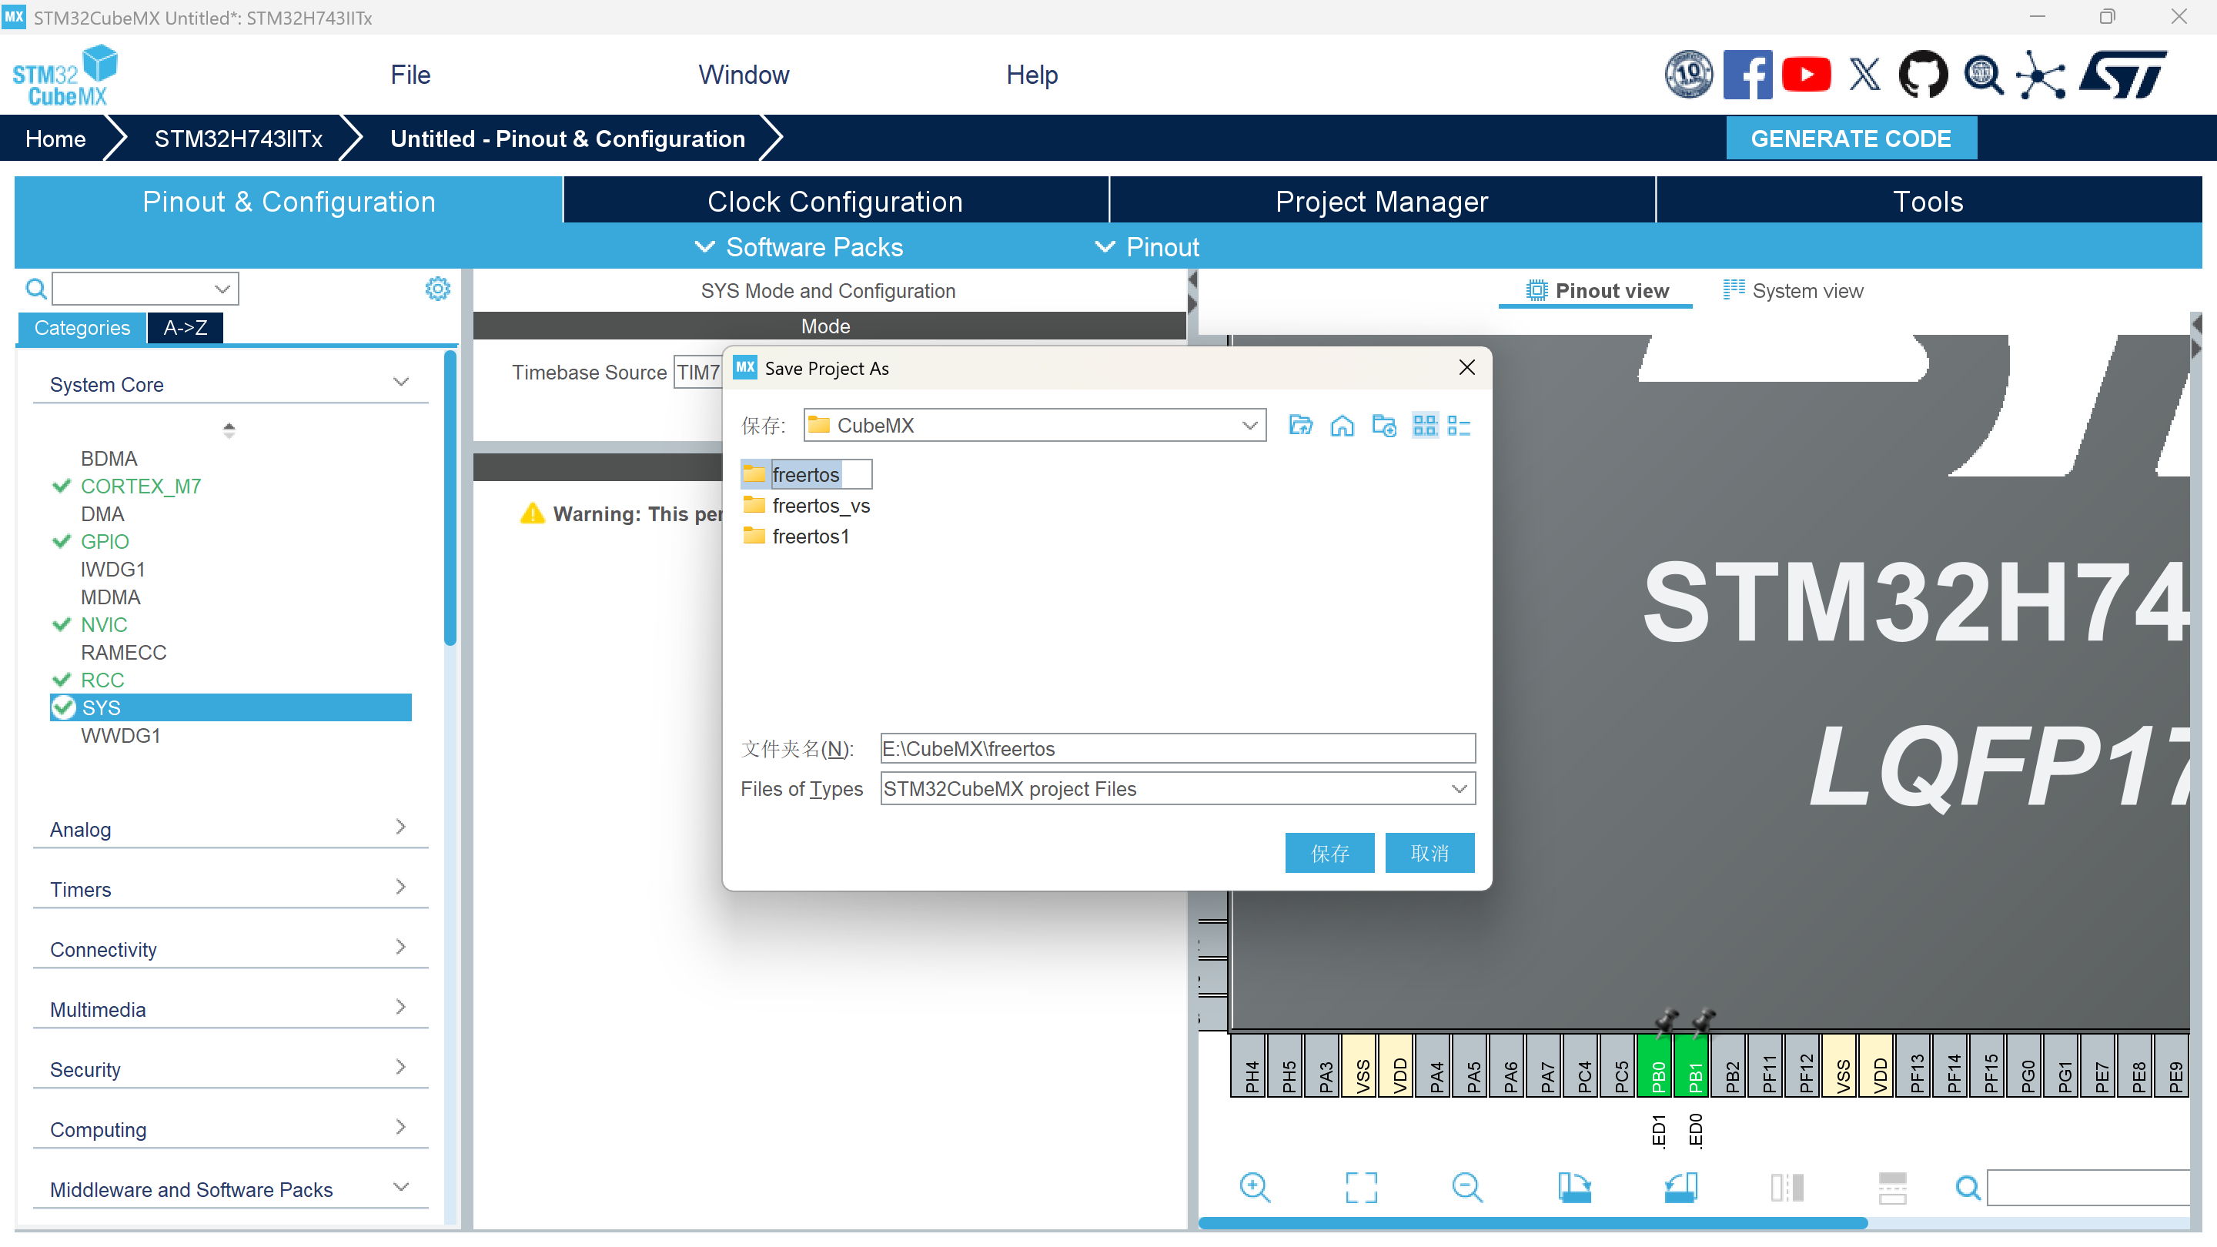Select GPIO in System Core list
This screenshot has height=1247, width=2217.
104,541
